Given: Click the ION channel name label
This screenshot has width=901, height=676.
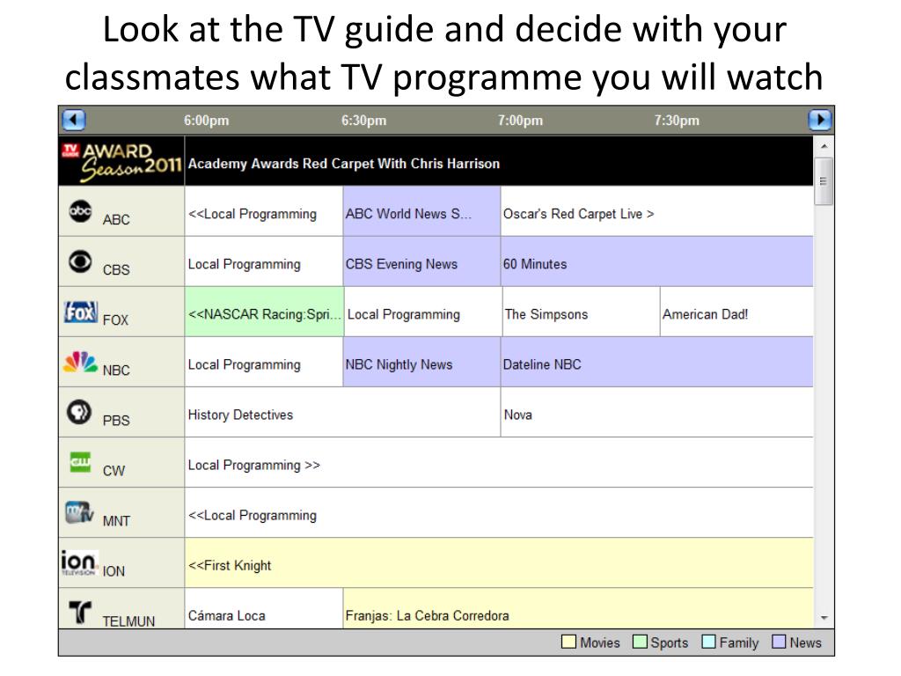Looking at the screenshot, I should pos(114,570).
